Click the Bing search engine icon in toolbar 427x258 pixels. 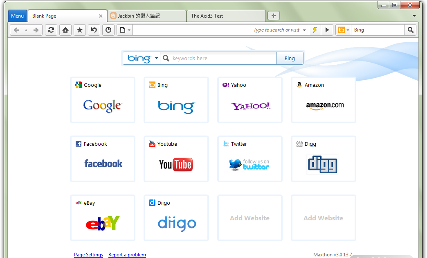click(341, 30)
